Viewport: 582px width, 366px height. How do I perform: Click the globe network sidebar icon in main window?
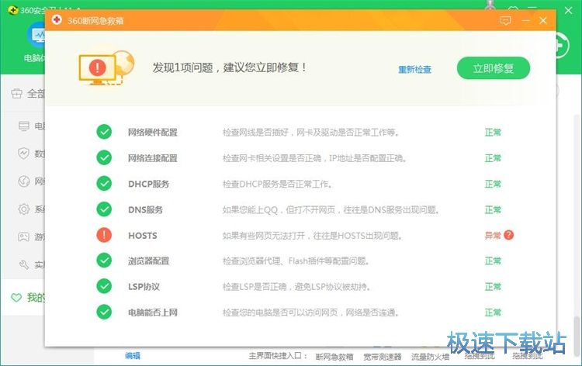[x=24, y=181]
